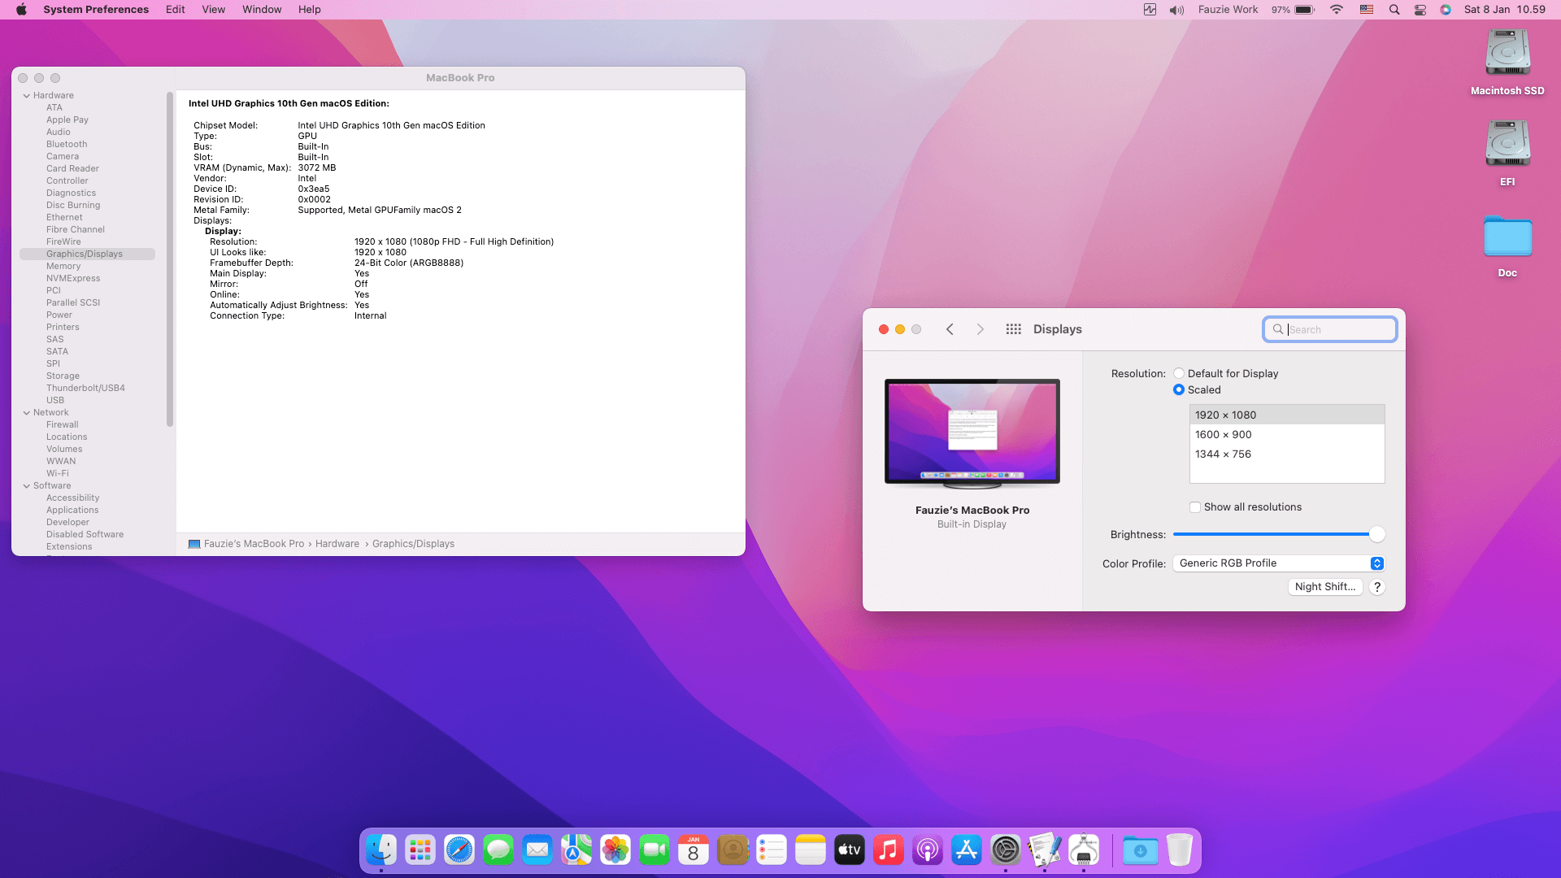Select Bluetooth in Hardware sidebar list
1561x878 pixels.
tap(67, 145)
